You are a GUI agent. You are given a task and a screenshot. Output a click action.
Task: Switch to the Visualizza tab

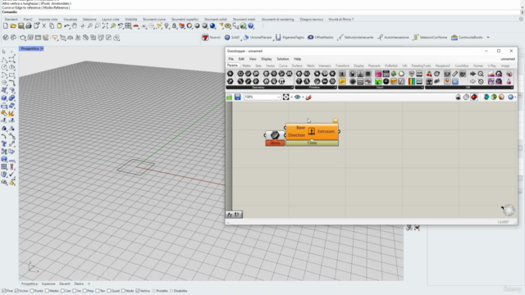point(71,20)
